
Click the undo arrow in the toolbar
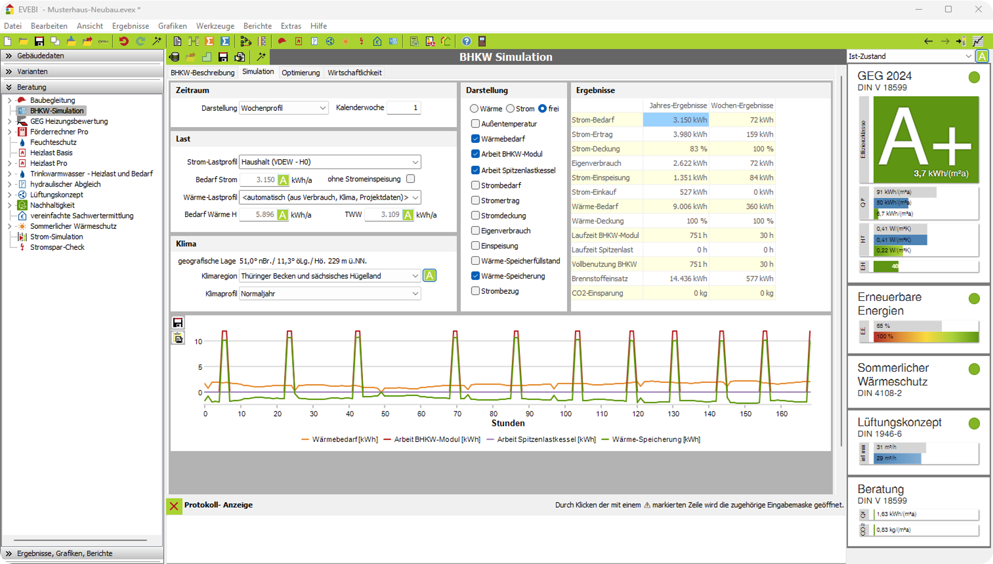coord(124,41)
